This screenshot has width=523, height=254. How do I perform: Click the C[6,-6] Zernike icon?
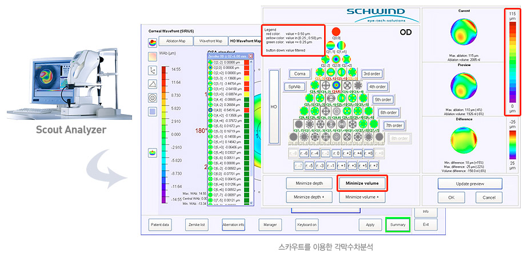tap(304, 111)
